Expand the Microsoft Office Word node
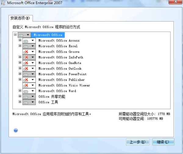This screenshot has width=183, height=154. 20,90
